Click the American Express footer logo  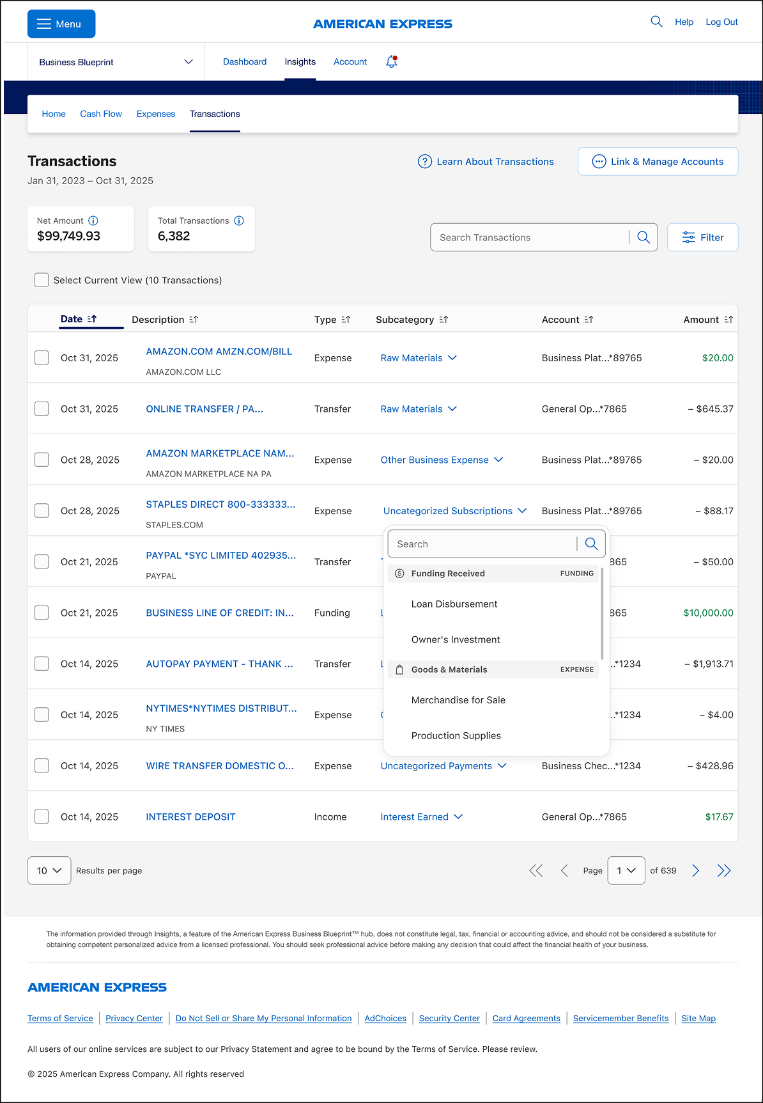coord(97,987)
